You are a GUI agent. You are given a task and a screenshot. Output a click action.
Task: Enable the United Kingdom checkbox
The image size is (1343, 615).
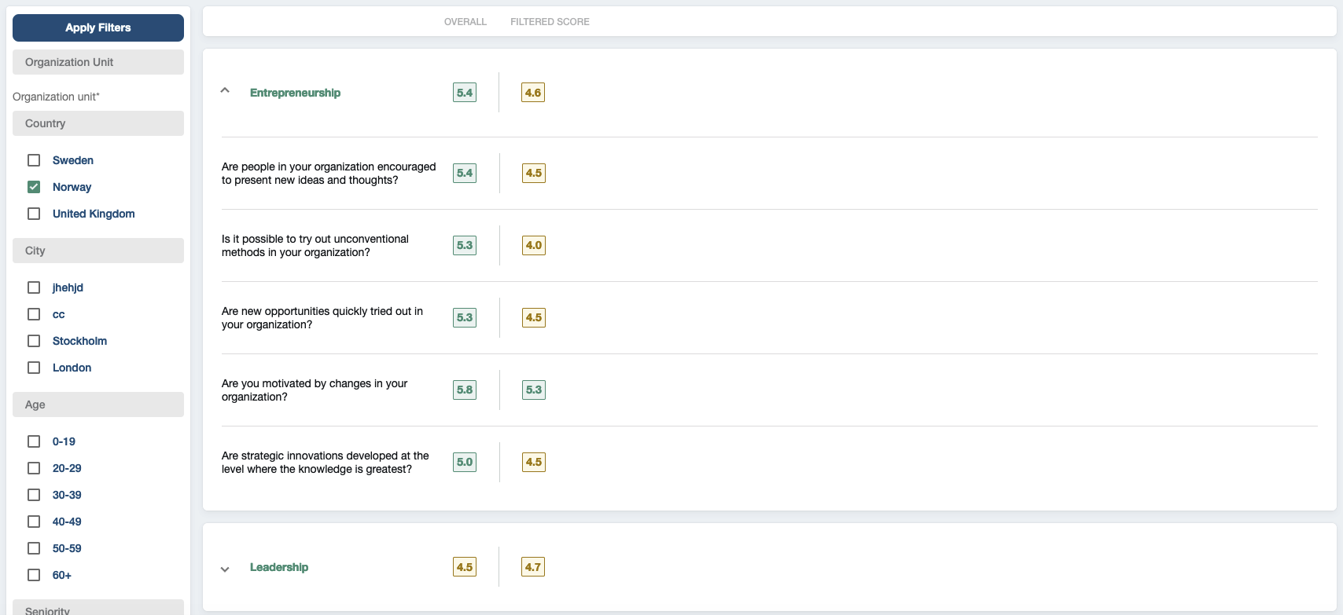[34, 214]
